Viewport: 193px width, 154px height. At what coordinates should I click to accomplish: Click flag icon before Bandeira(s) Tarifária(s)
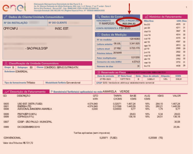tap(52, 92)
